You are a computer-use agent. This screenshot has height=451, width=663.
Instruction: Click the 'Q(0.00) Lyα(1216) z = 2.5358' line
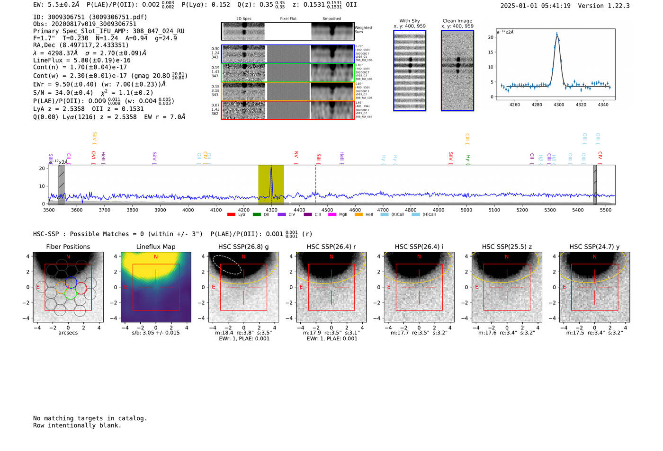point(109,117)
